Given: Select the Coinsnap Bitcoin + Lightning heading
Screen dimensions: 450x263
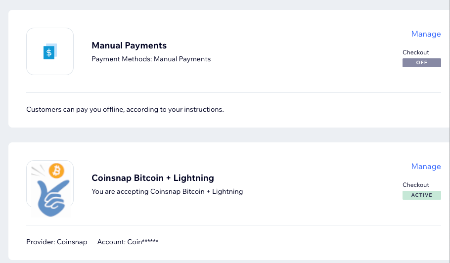Looking at the screenshot, I should click(x=153, y=178).
